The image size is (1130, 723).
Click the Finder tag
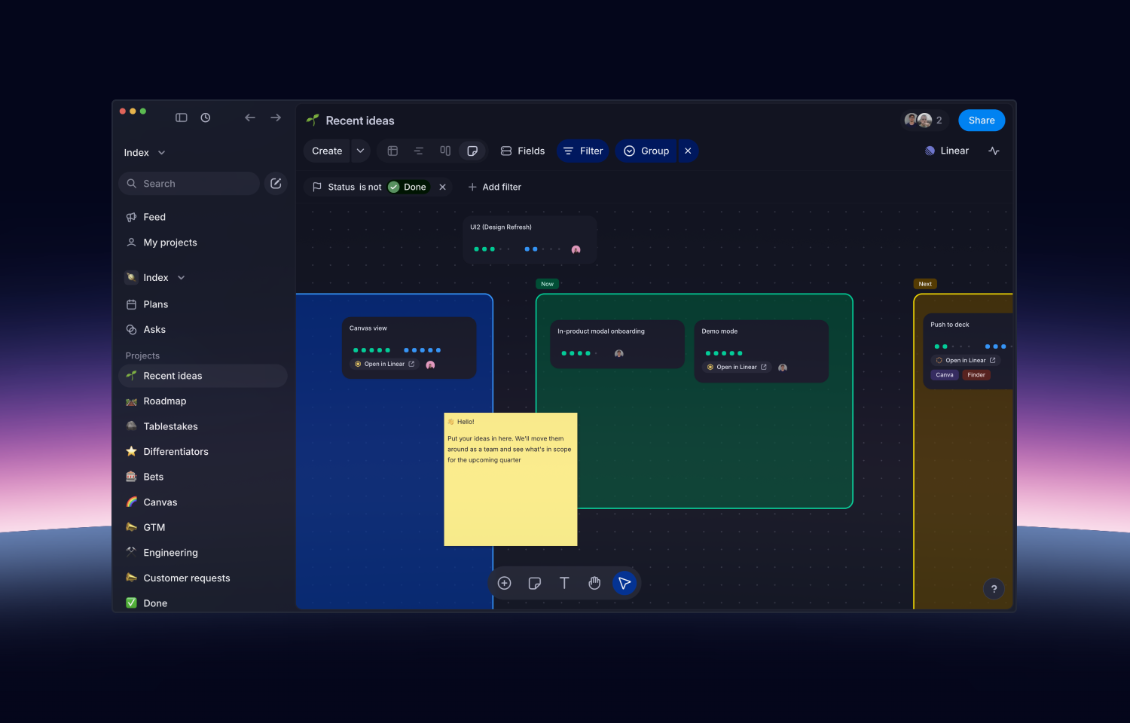(x=976, y=375)
